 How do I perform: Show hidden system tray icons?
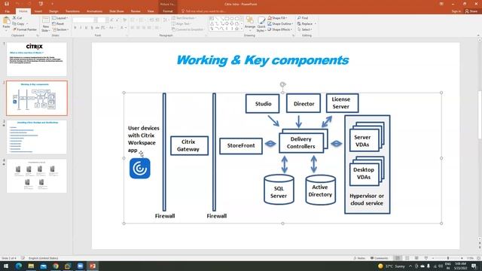(x=410, y=266)
